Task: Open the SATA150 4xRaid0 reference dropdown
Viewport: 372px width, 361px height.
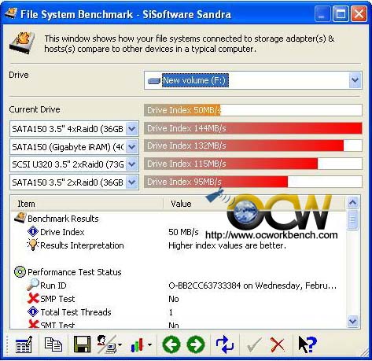Action: (x=132, y=129)
